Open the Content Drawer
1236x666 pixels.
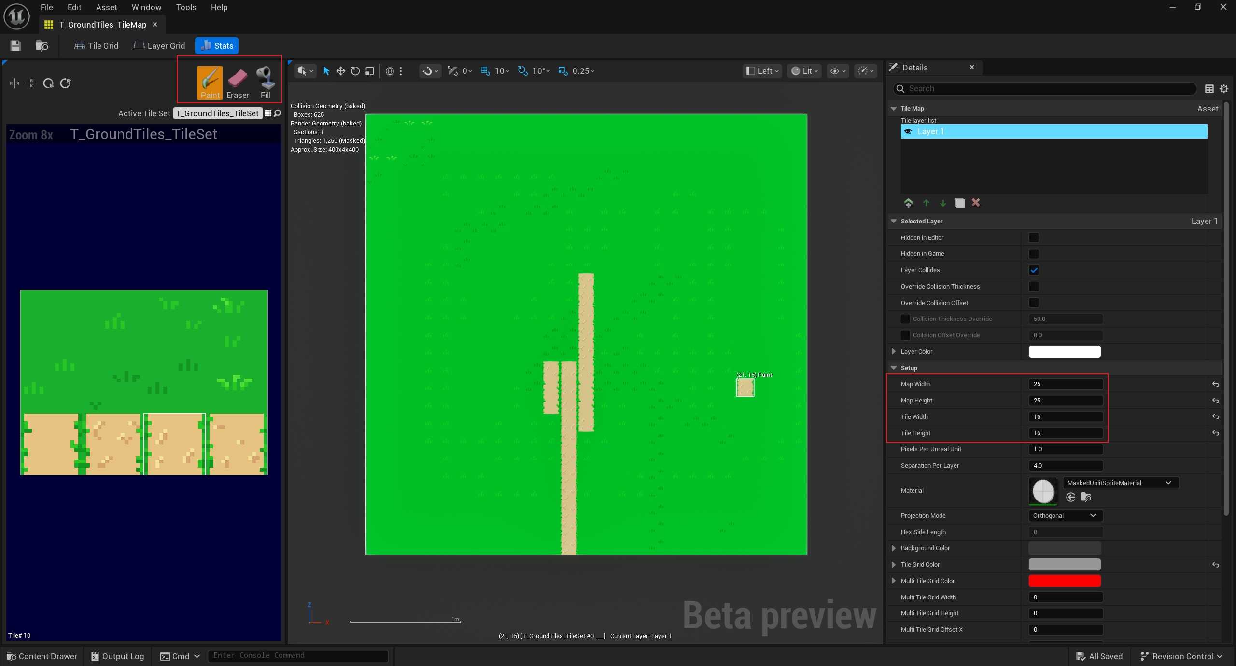42,656
